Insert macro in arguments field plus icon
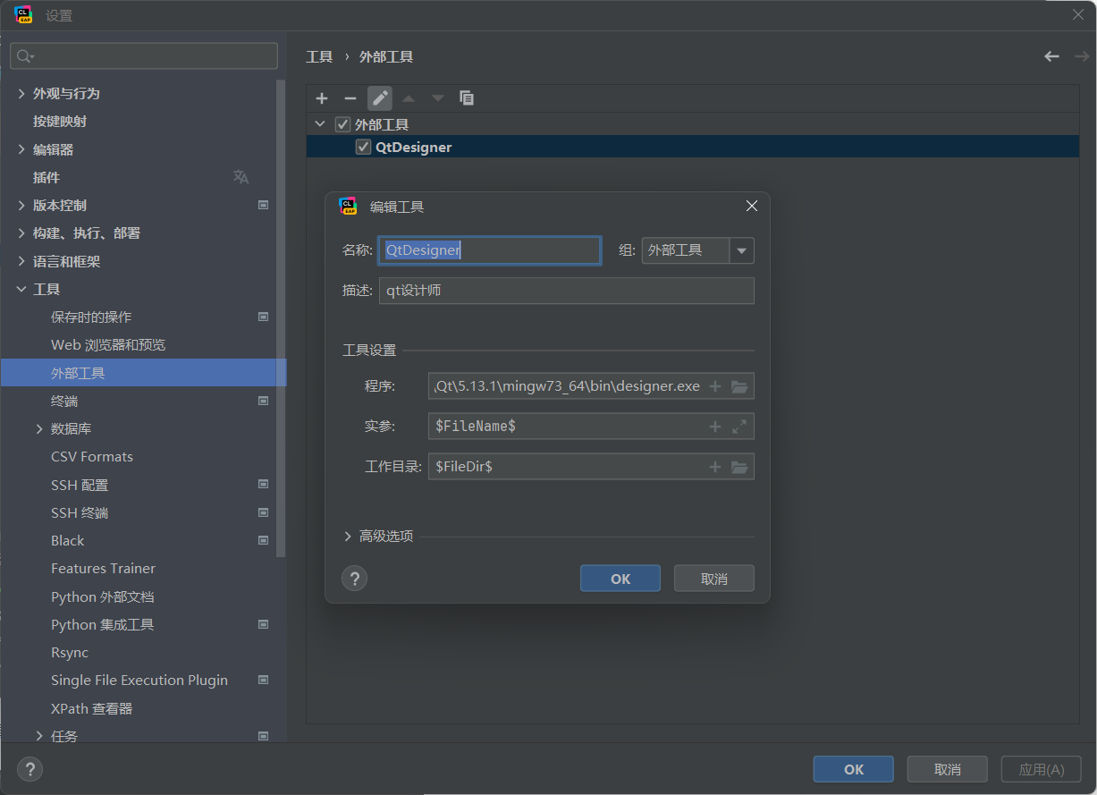1097x795 pixels. point(715,427)
